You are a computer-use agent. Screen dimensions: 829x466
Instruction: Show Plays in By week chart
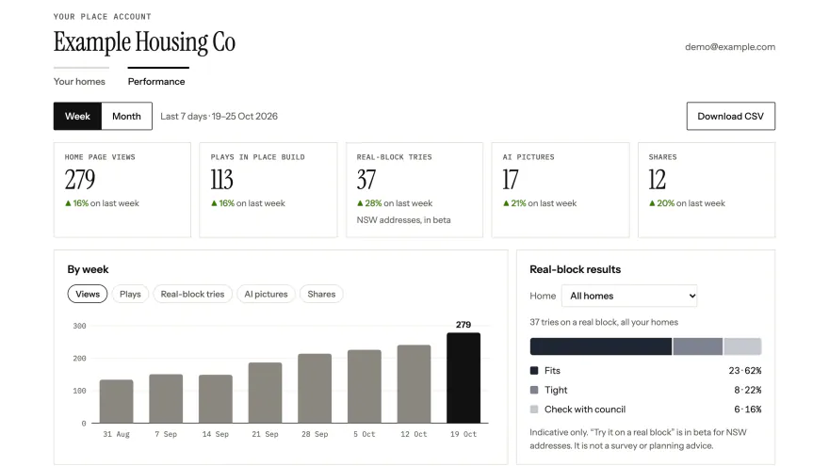tap(130, 295)
